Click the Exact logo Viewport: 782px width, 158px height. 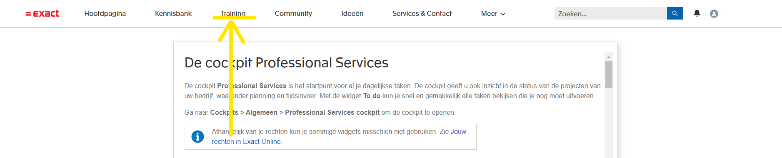(x=42, y=14)
